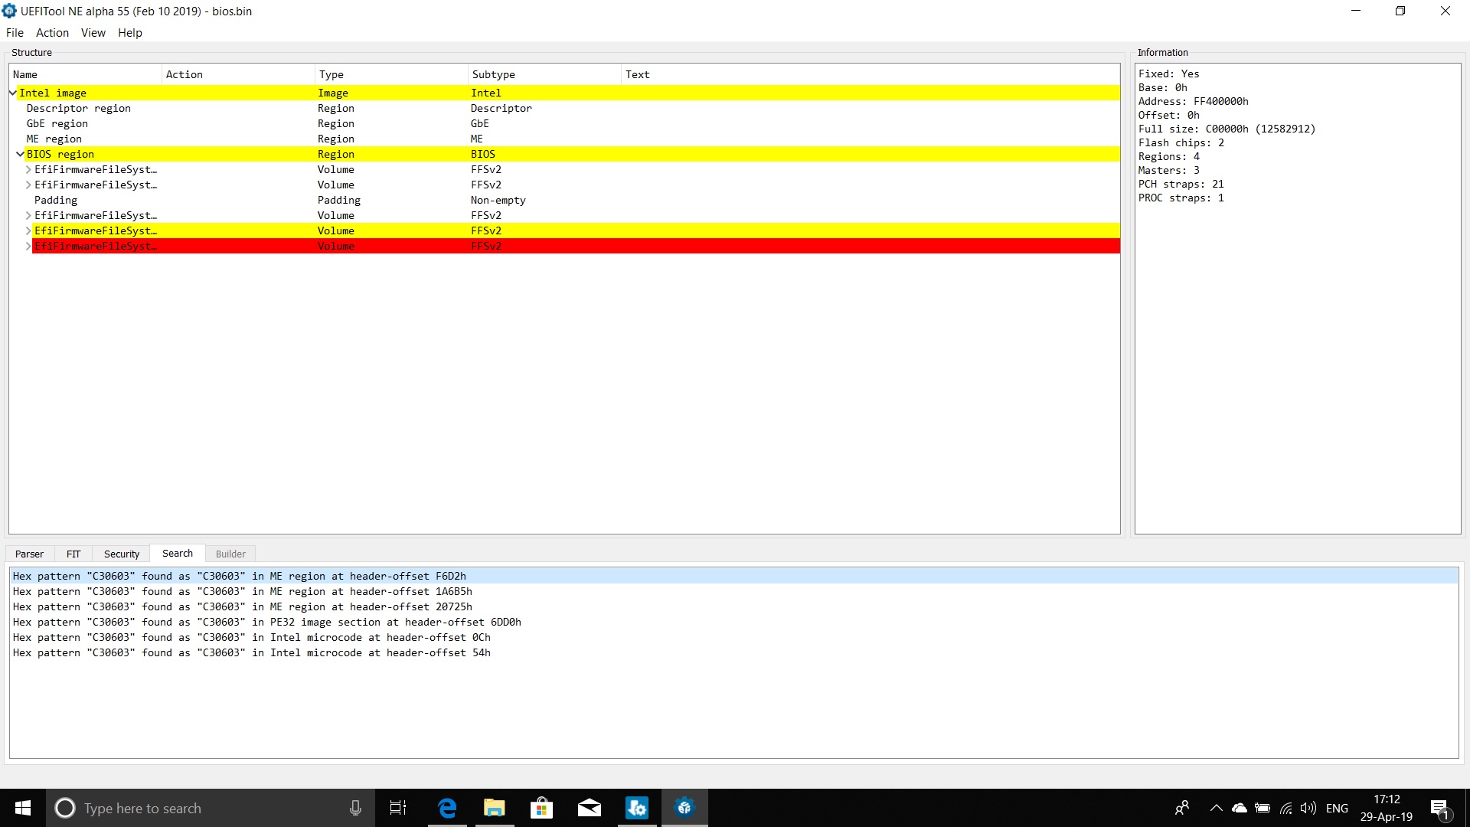Viewport: 1470px width, 827px height.
Task: Select search result at header-offset F6D2h
Action: tap(734, 576)
